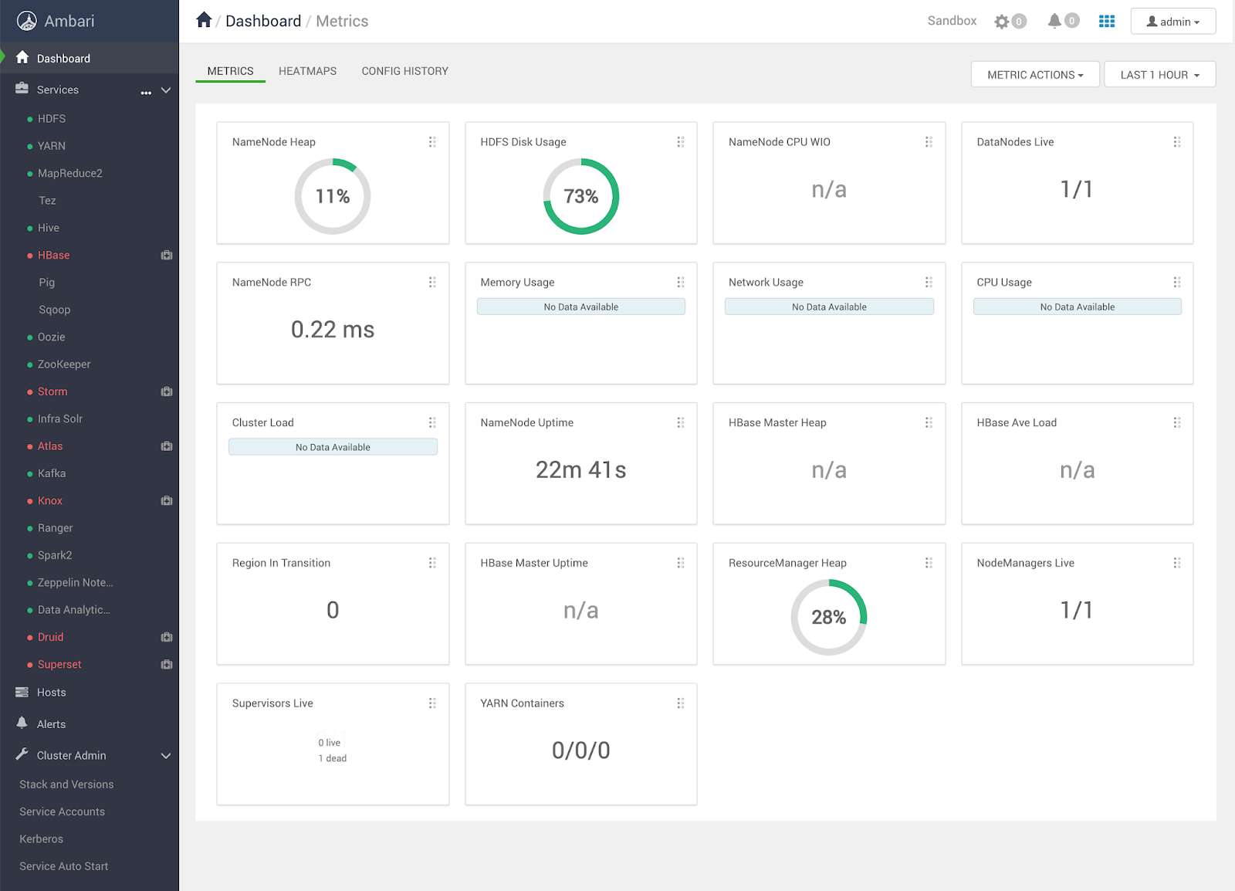Open the Metric Actions dropdown
The width and height of the screenshot is (1235, 891).
point(1035,75)
